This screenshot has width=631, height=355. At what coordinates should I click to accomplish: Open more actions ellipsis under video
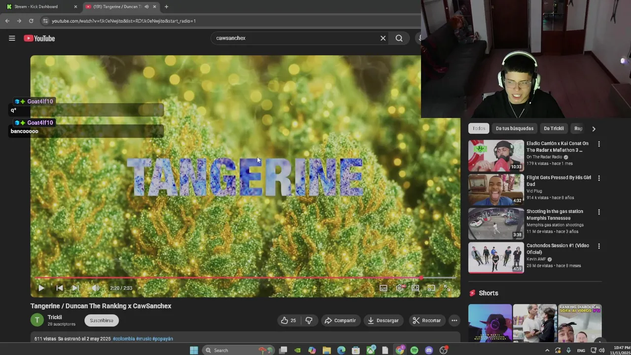tap(455, 320)
